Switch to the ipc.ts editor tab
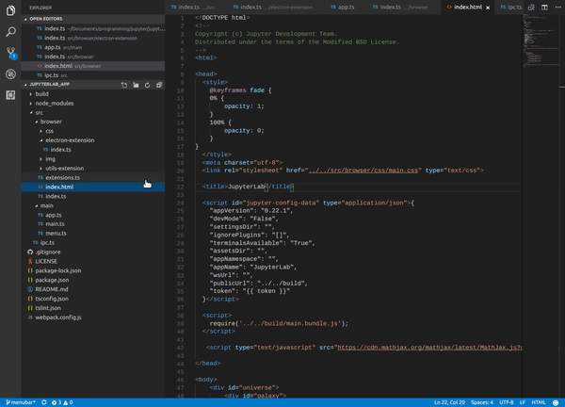 point(510,8)
